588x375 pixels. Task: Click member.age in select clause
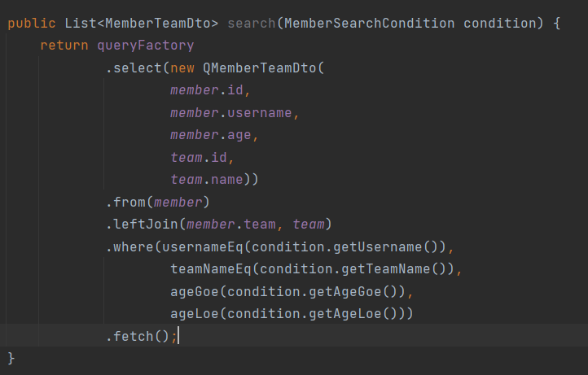(x=211, y=135)
